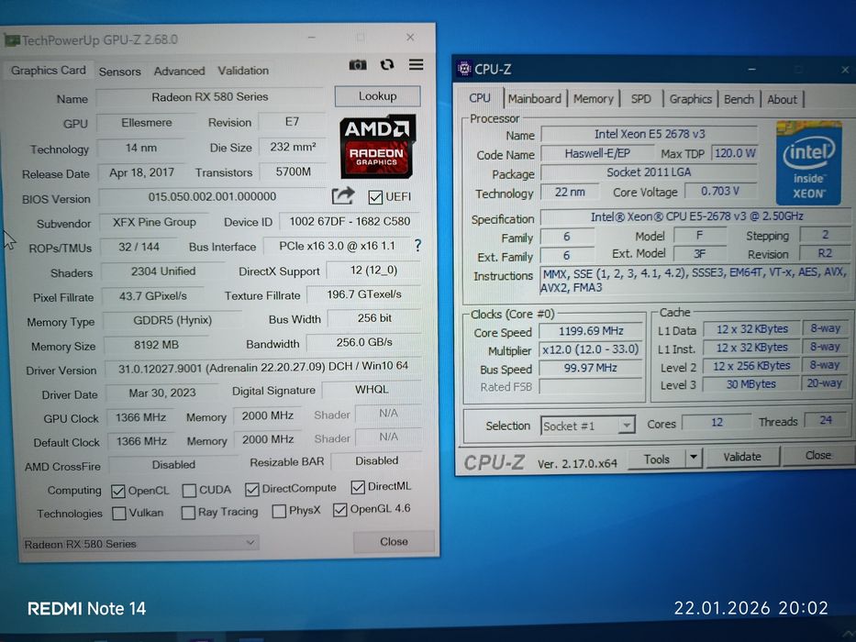Screen dimensions: 856x642
Task: Click the GPU Name field Radeon RX 580 Series
Action: pyautogui.click(x=209, y=97)
